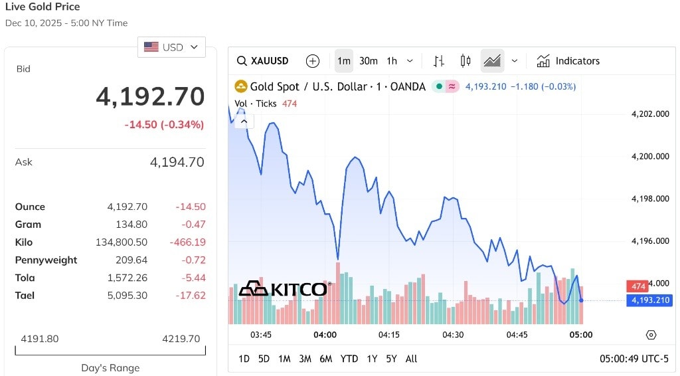This screenshot has width=680, height=376.
Task: Select the candlestick chart style icon
Action: [466, 61]
